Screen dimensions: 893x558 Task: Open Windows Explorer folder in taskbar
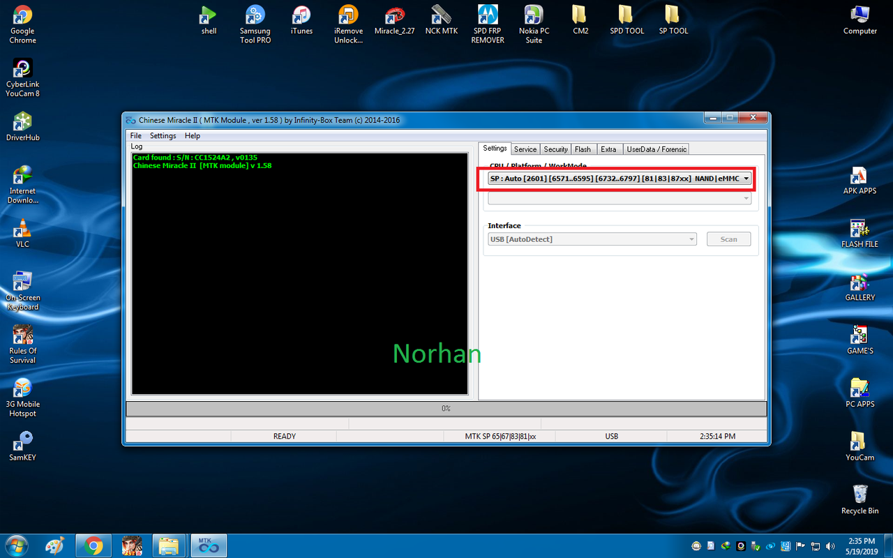[169, 545]
